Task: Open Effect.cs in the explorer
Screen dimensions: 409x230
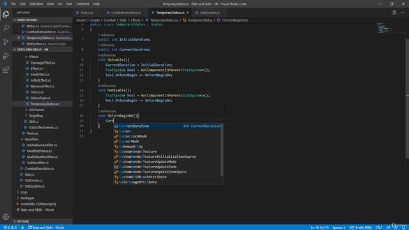Action: (36, 68)
